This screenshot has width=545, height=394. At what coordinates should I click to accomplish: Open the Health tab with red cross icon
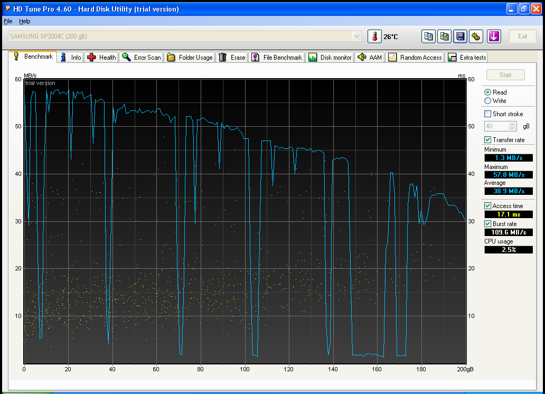(101, 58)
